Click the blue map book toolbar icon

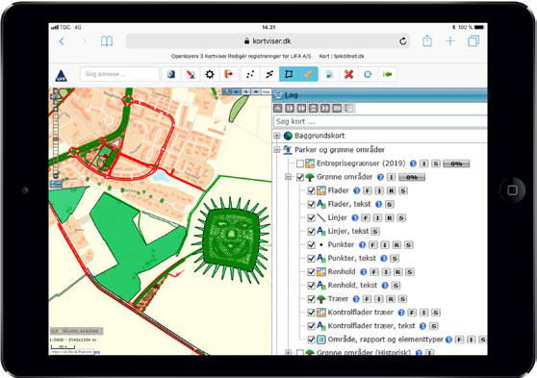pos(171,74)
